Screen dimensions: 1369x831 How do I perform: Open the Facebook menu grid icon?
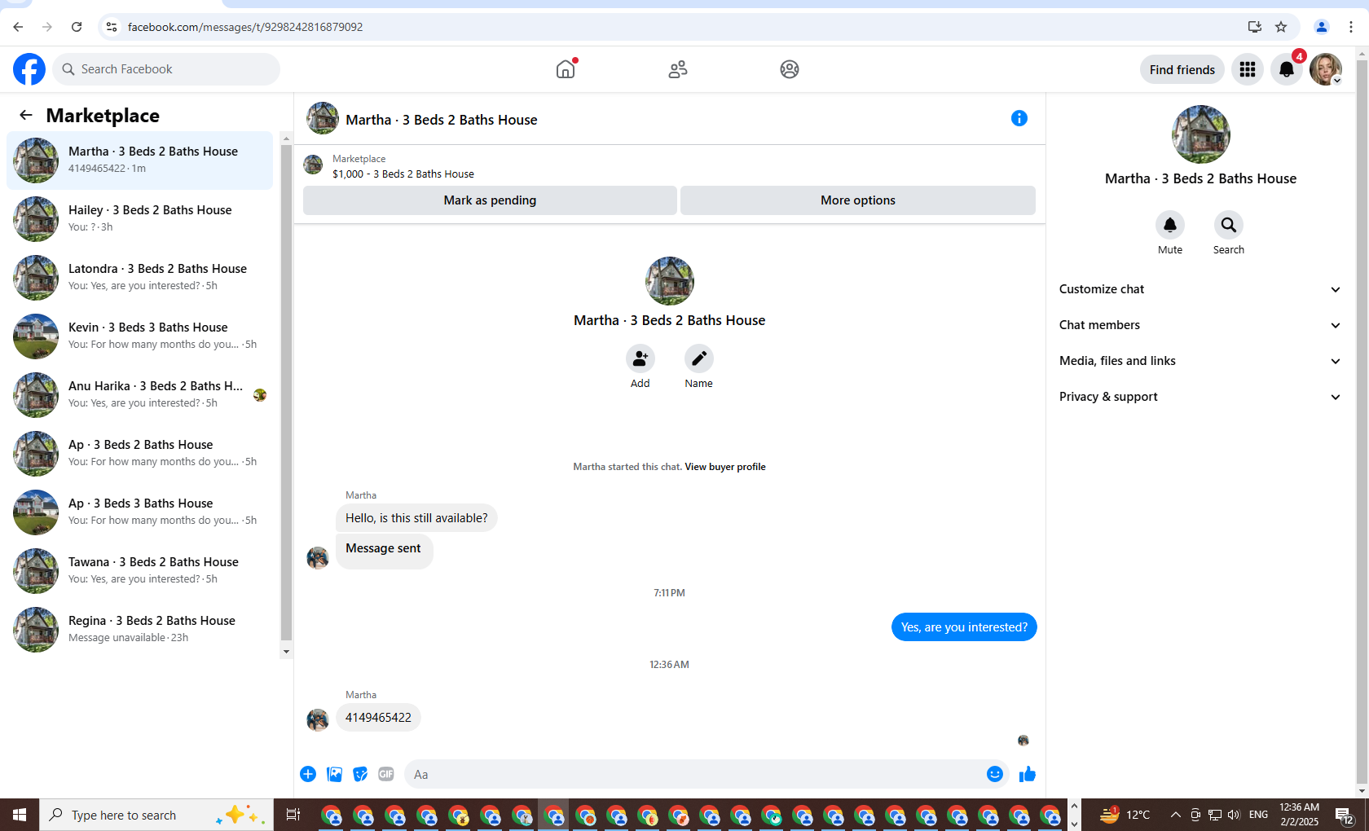[1248, 69]
